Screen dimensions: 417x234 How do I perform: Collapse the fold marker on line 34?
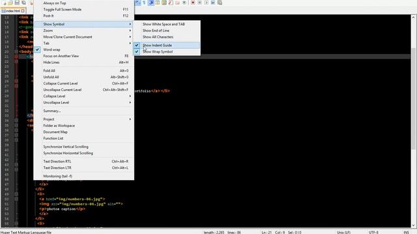tap(16, 120)
